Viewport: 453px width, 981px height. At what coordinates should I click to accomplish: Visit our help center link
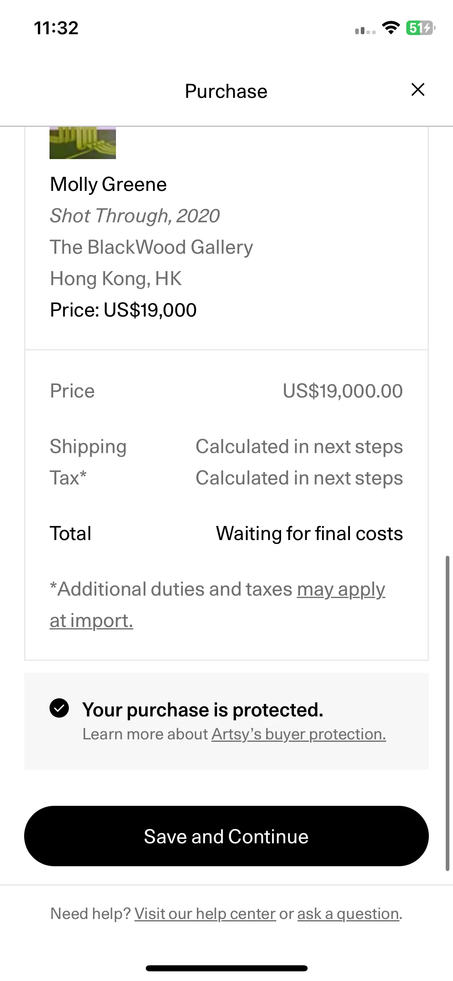[x=205, y=914]
